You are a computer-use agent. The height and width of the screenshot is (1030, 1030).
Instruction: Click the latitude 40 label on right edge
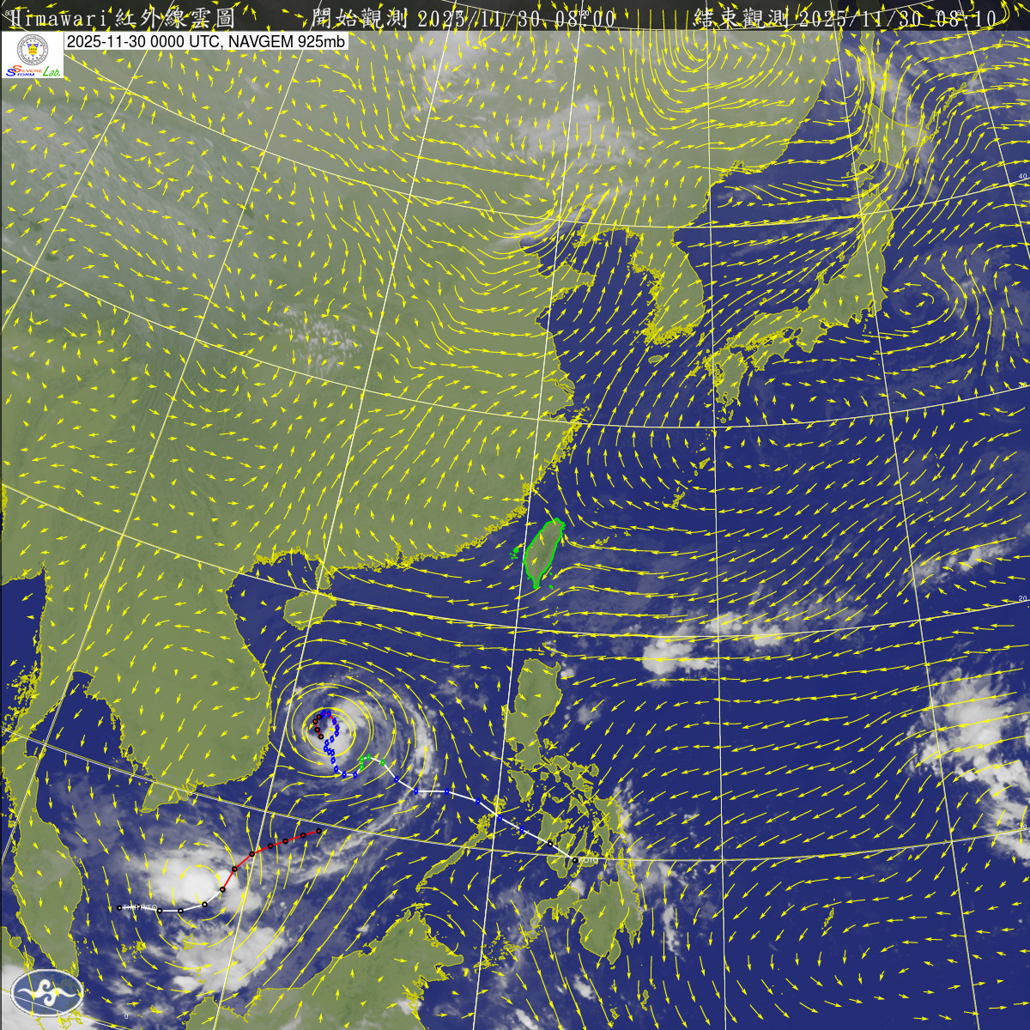point(1021,177)
